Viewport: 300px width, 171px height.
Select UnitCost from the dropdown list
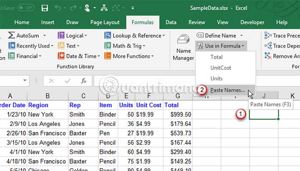[x=226, y=68]
